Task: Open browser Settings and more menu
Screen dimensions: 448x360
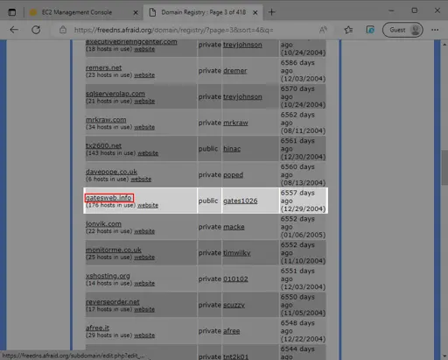Action: pos(435,30)
